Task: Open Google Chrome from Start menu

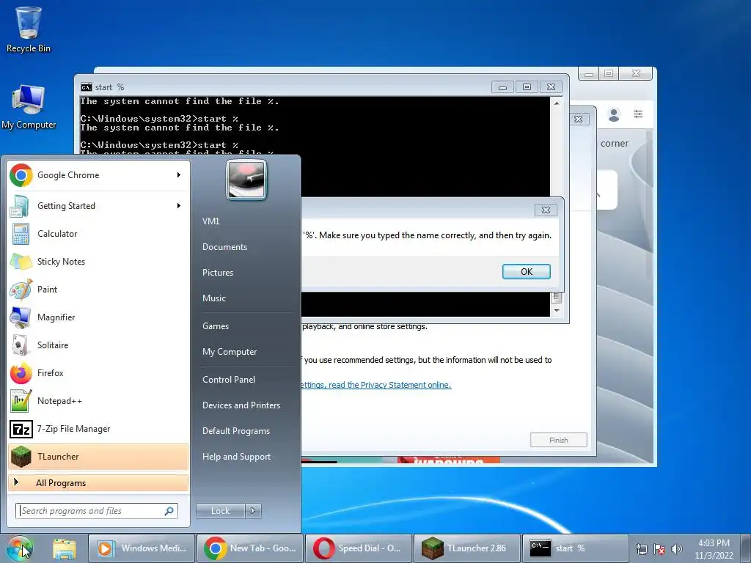Action: point(98,175)
